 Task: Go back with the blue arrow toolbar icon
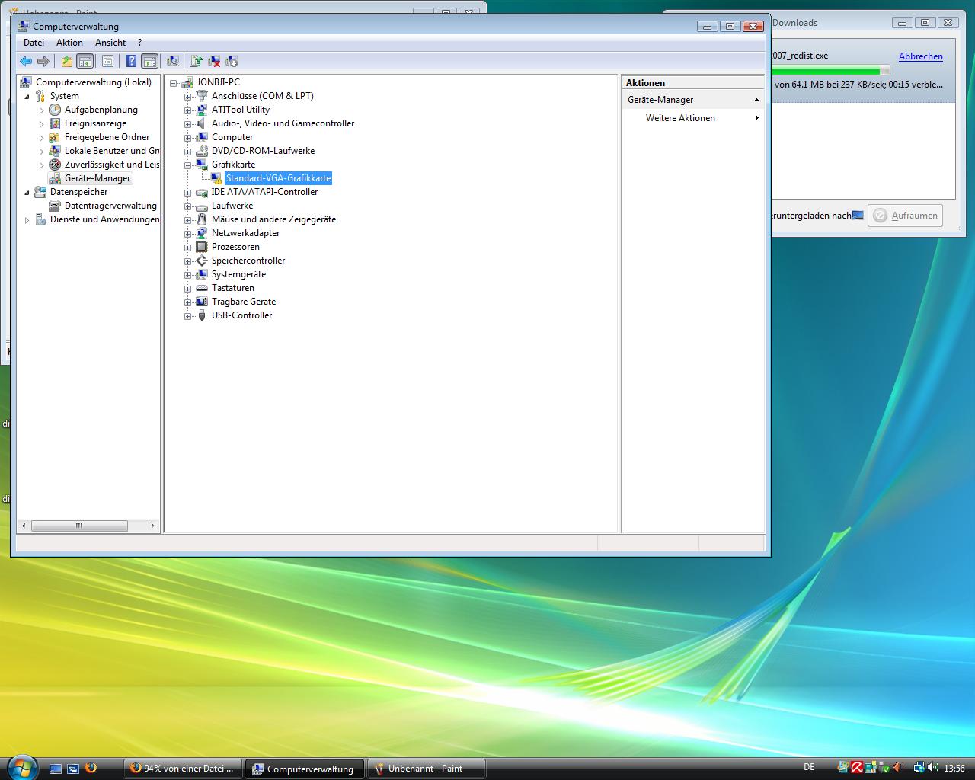pos(26,61)
